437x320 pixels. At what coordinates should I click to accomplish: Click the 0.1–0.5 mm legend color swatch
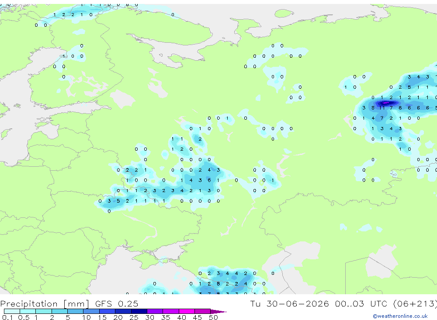tap(12, 311)
